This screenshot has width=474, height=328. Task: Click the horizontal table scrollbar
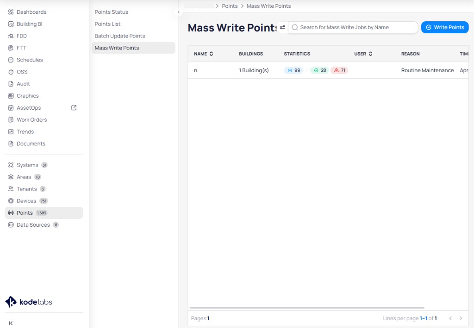(307, 308)
